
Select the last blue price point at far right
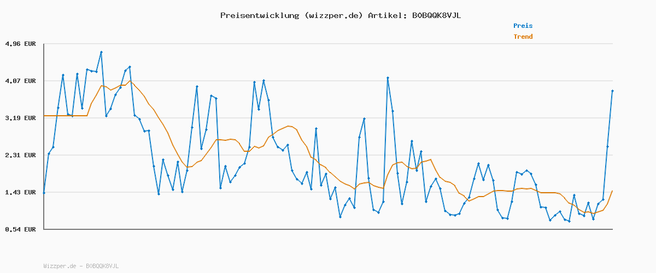(x=612, y=91)
